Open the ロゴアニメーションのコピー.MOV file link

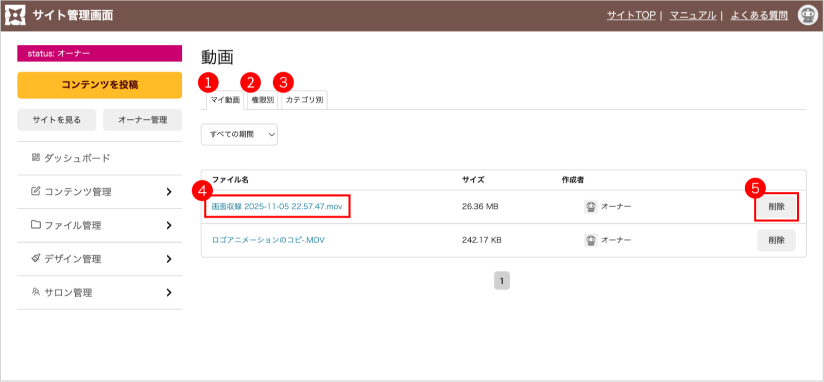(268, 240)
